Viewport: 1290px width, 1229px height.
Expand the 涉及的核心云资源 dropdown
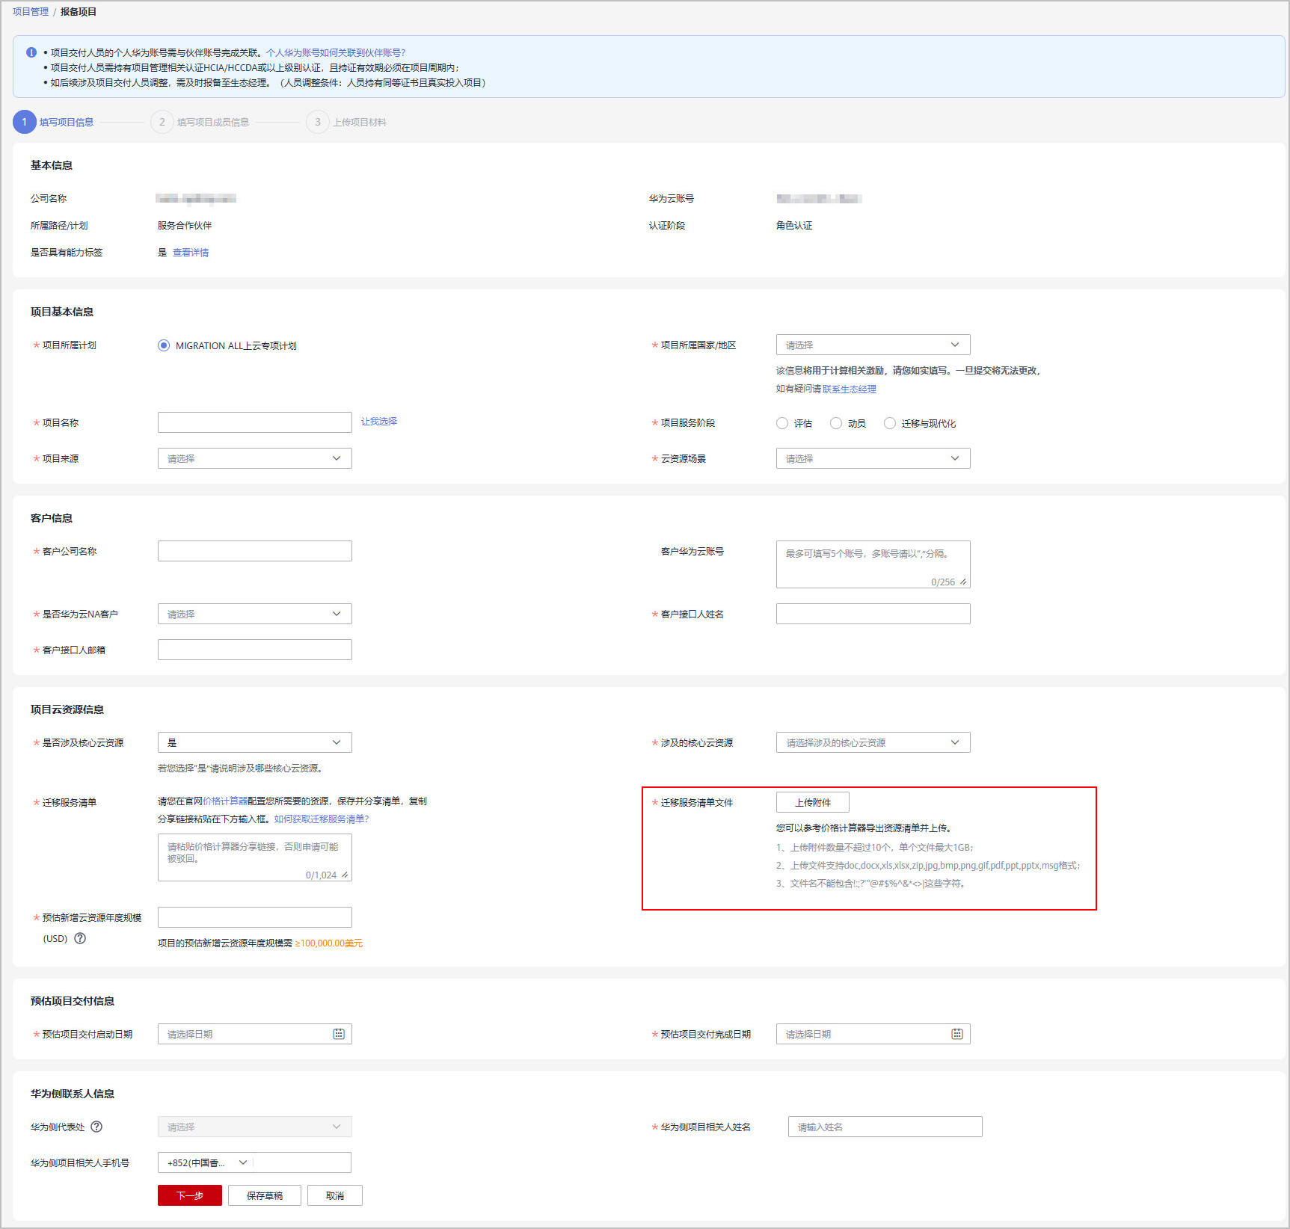(x=873, y=742)
